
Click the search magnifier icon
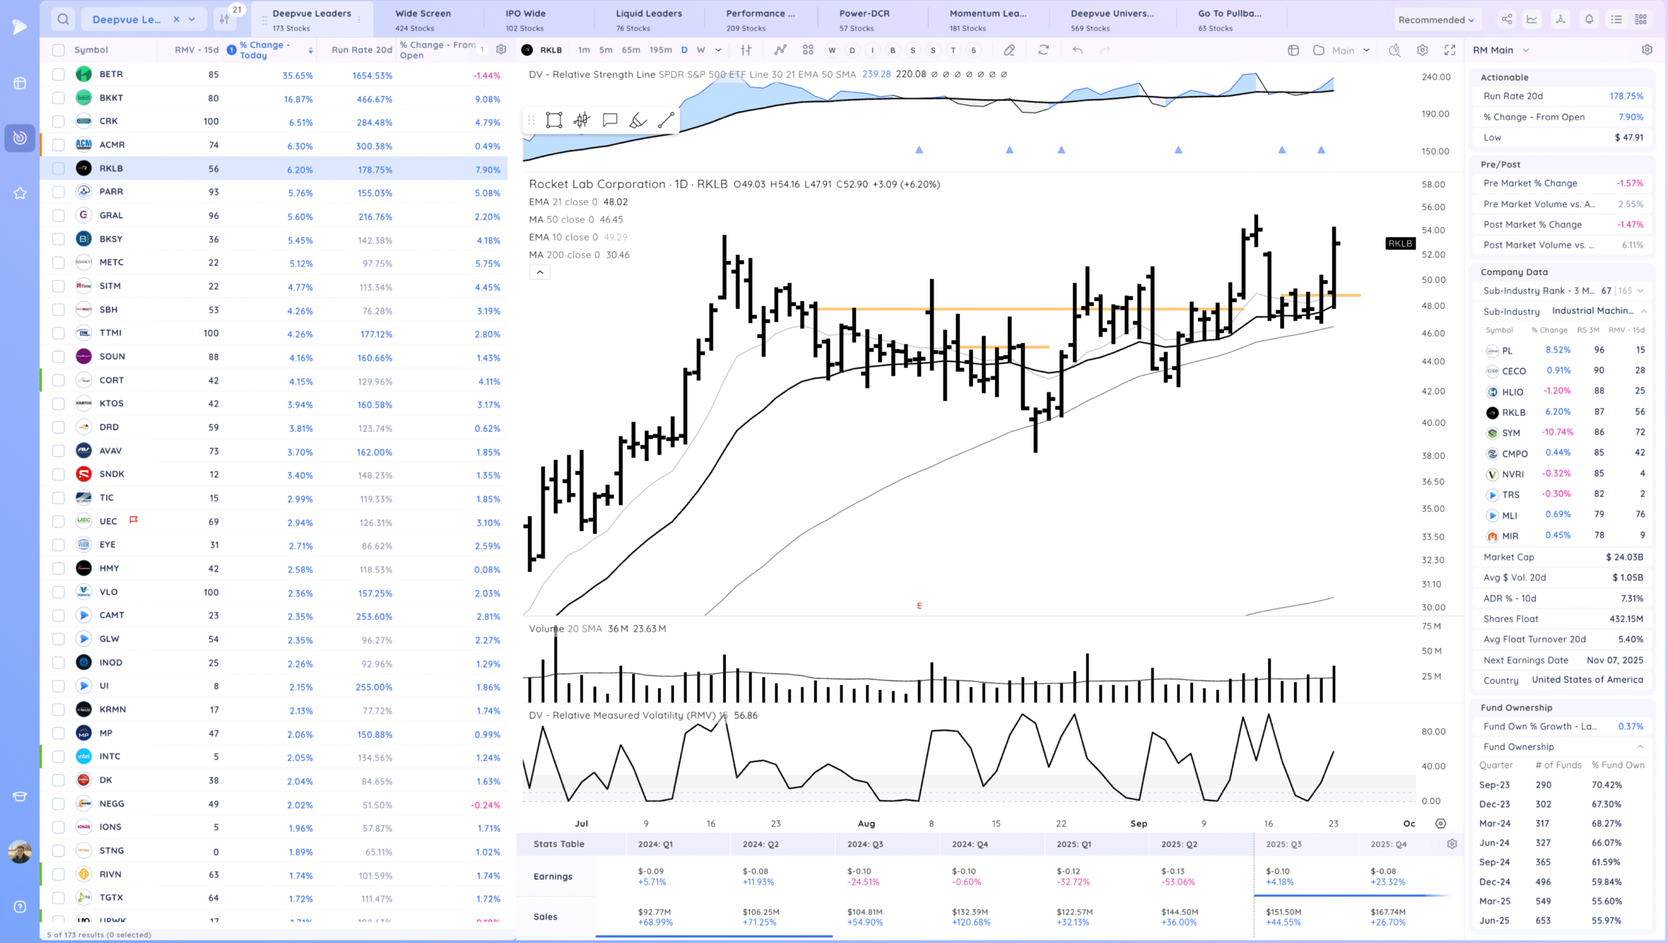[63, 20]
